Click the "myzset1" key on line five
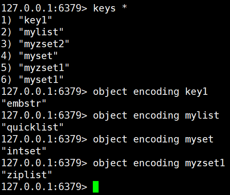Screen dimensions: 230x195 click(44, 68)
